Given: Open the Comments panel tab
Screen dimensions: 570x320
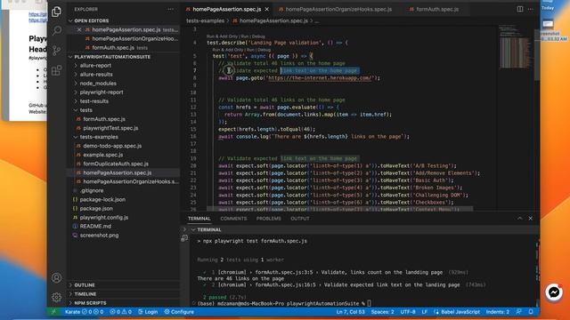Looking at the screenshot, I should pos(233,219).
